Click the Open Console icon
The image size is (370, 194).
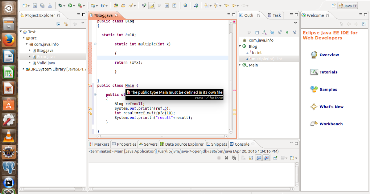pyautogui.click(x=292, y=158)
